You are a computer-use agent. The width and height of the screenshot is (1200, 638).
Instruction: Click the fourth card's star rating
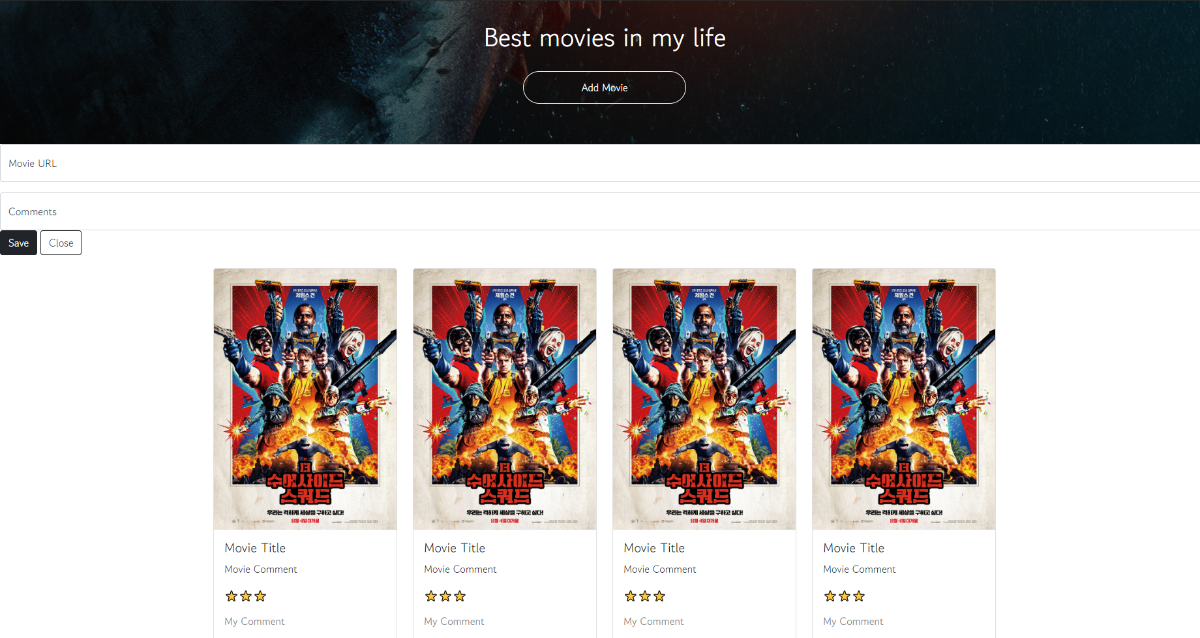[x=845, y=596]
